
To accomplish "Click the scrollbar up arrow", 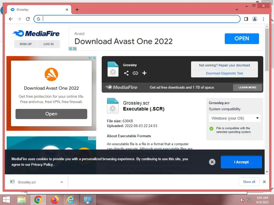I will [x=267, y=26].
